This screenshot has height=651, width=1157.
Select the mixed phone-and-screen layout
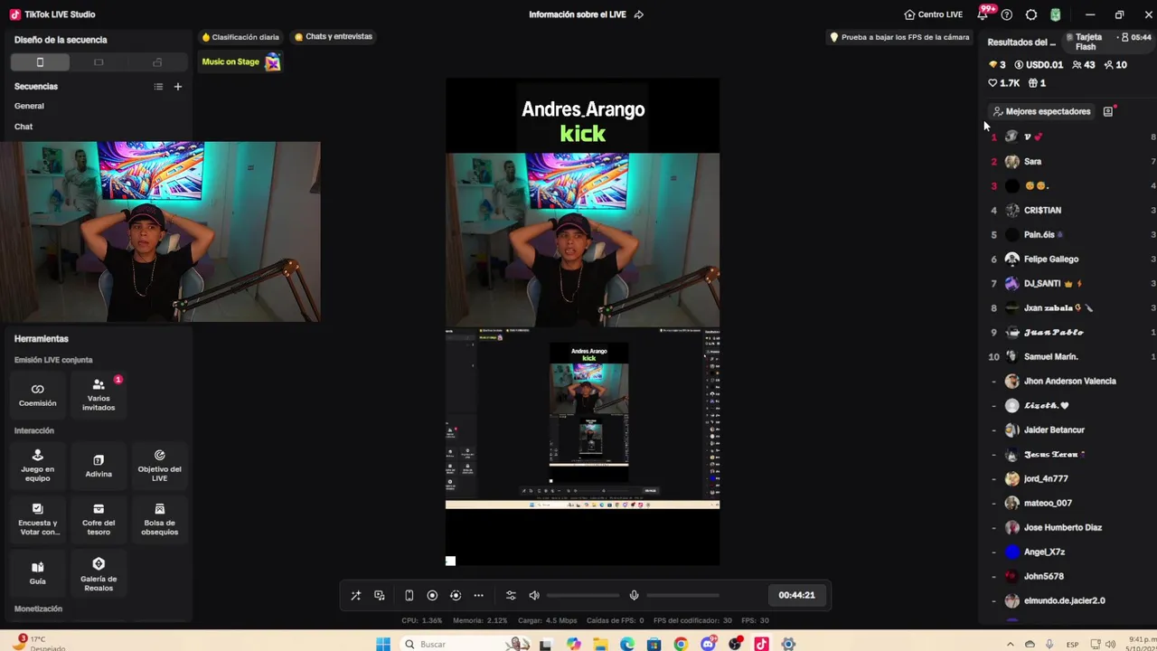(157, 62)
